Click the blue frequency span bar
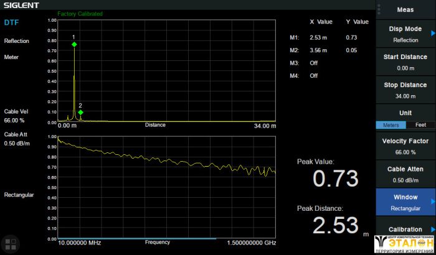436x255 pixels. (137, 238)
